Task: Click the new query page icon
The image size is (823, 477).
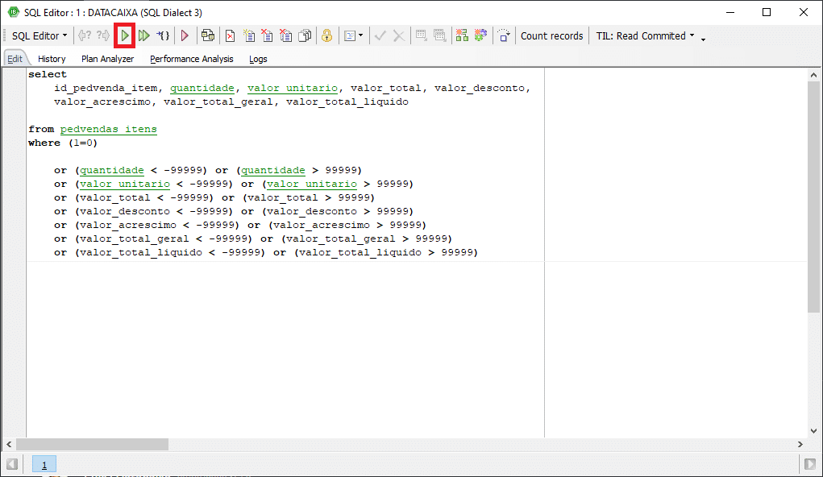Action: tap(249, 35)
